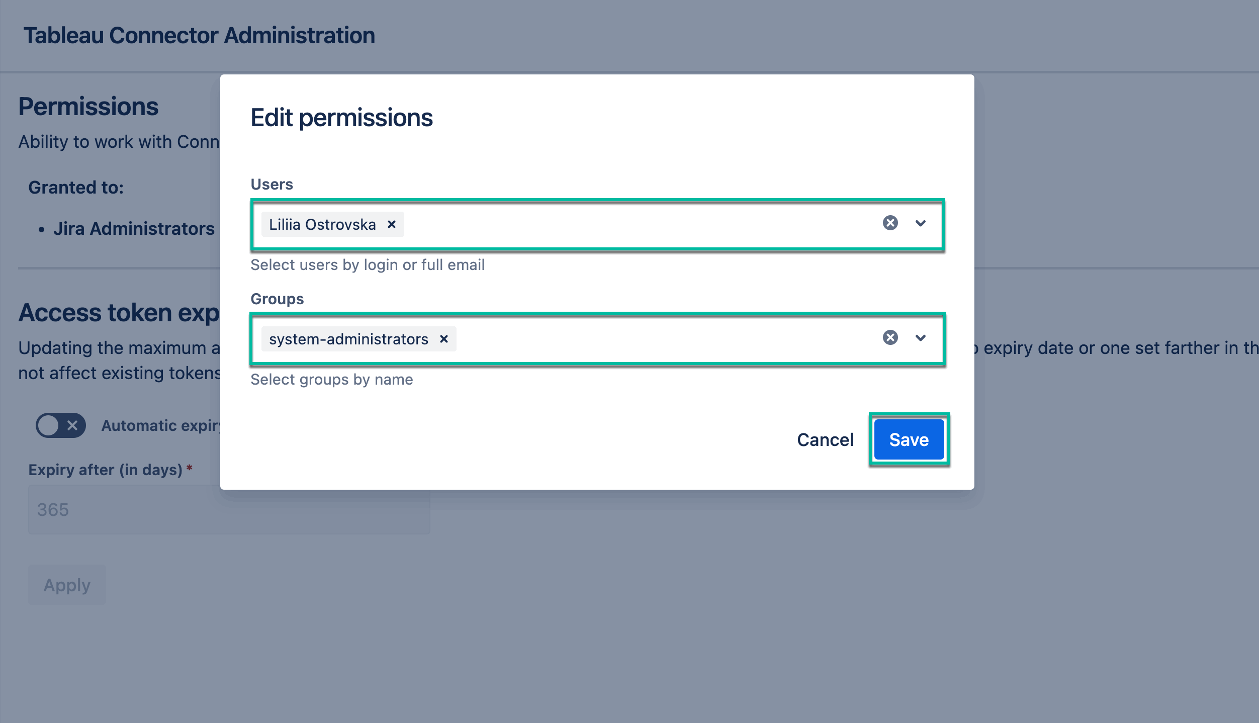This screenshot has width=1259, height=723.
Task: Click the Expiry after days input showing 365
Action: point(229,509)
